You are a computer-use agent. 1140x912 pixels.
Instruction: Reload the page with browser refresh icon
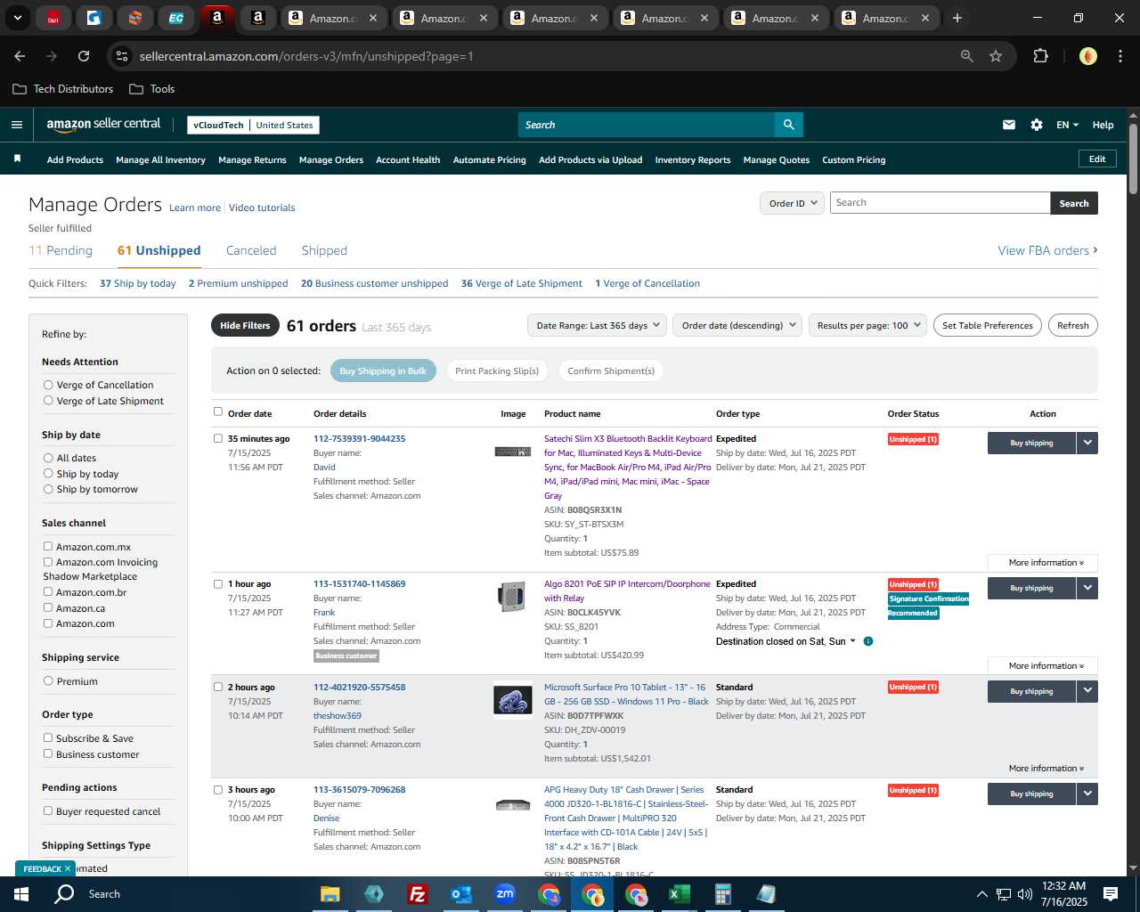(84, 56)
